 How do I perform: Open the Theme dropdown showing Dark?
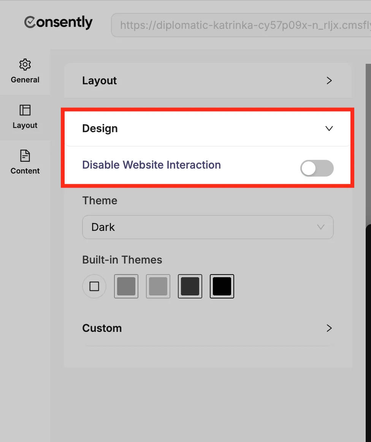(208, 227)
